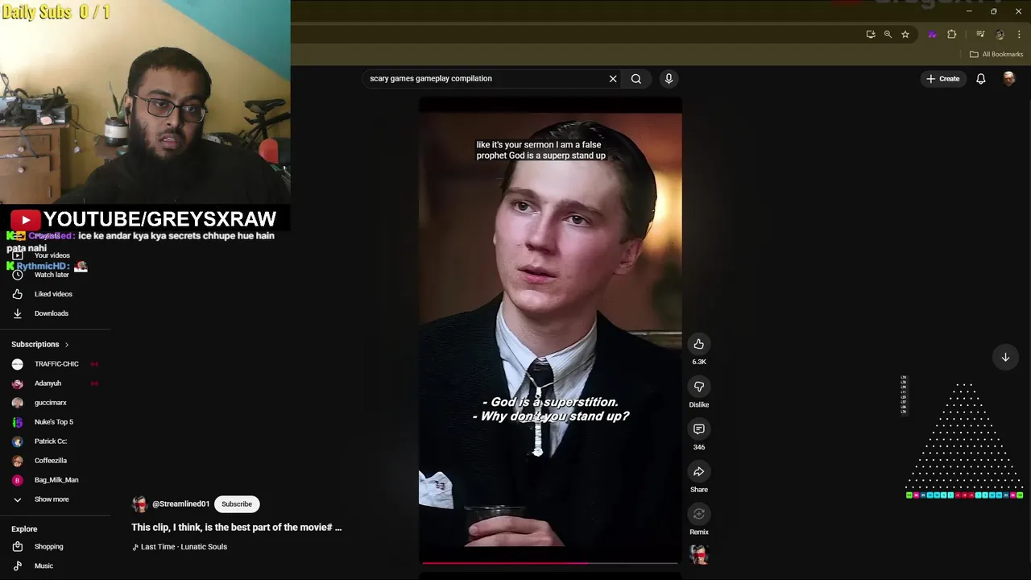Screen dimensions: 1031x580
Task: Open Nuke's Top 5 subscription
Action: pyautogui.click(x=55, y=422)
